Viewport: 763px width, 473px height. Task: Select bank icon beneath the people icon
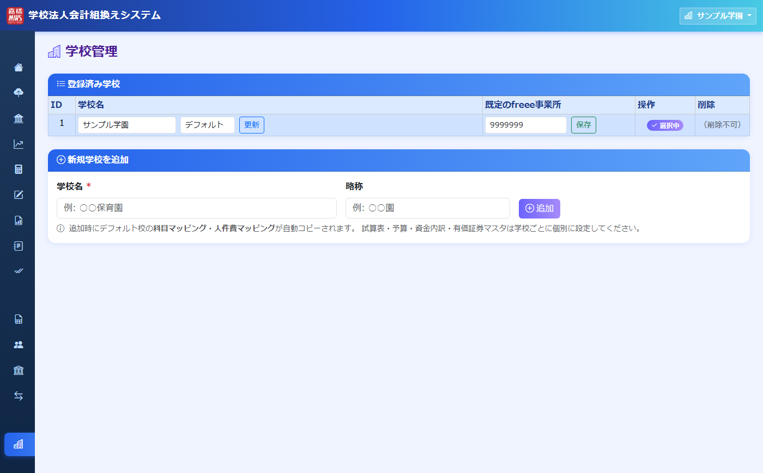[x=19, y=371]
